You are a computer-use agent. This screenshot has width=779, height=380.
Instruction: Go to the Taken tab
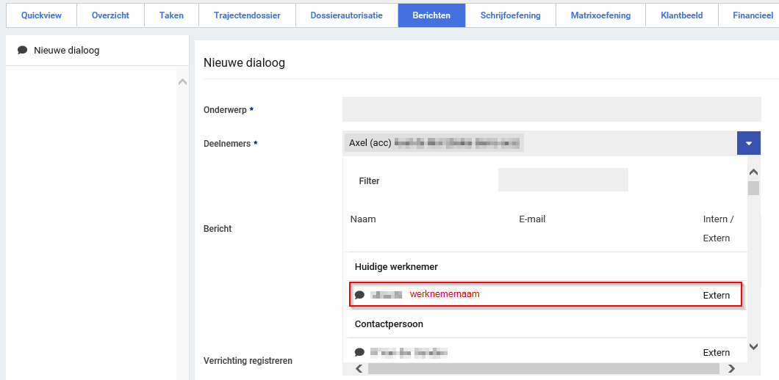(x=171, y=15)
